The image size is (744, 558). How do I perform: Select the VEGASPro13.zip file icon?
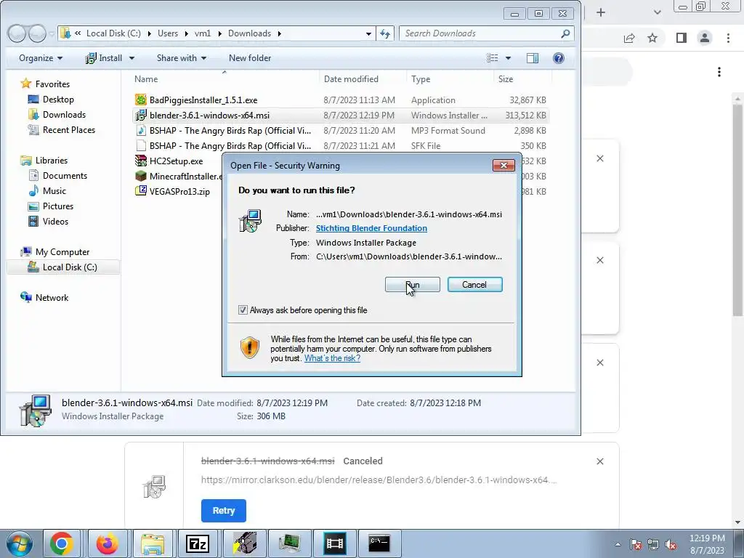click(141, 191)
